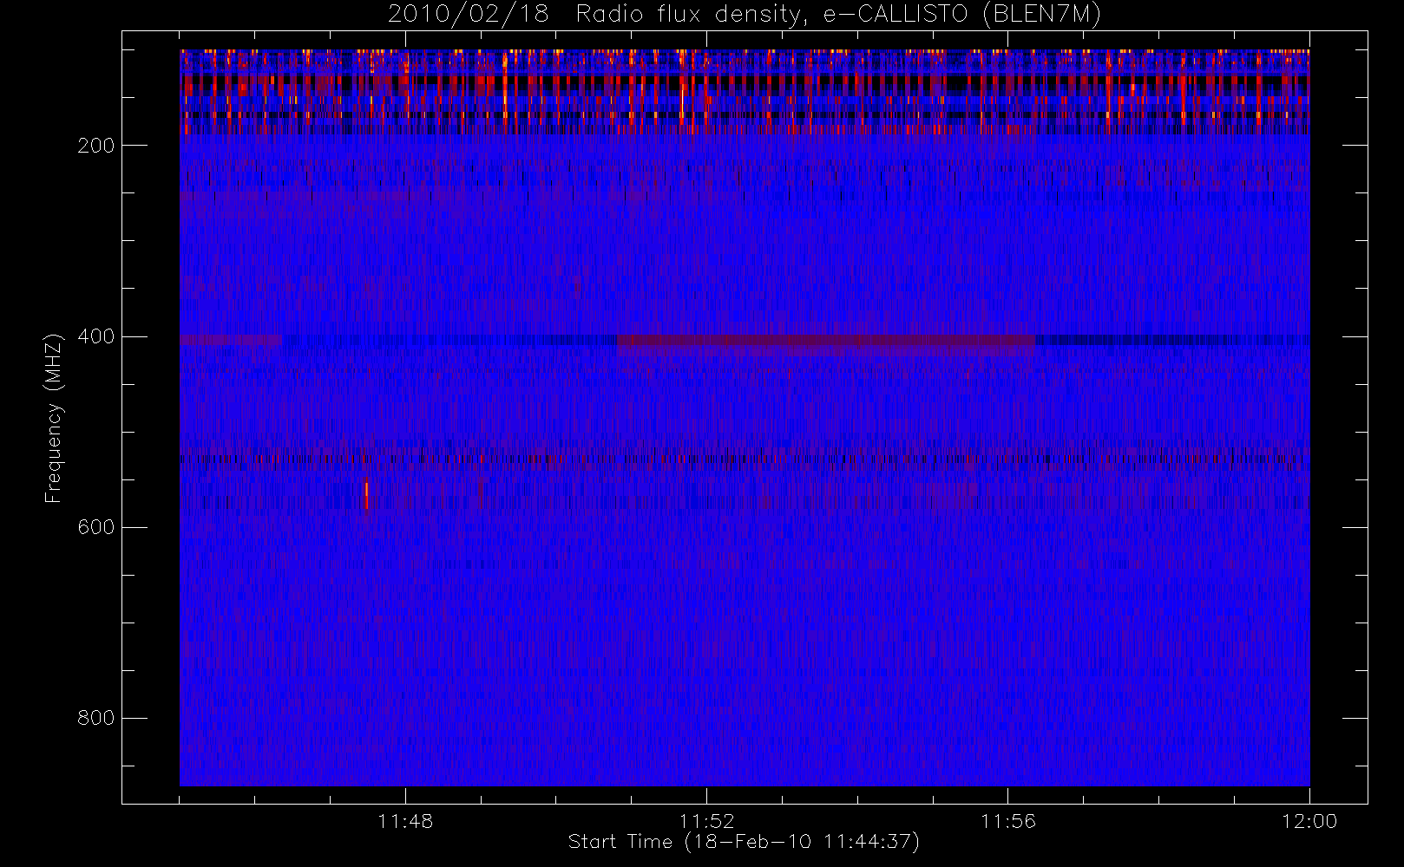Click the 11:48 time tick label
1404x867 pixels.
[405, 821]
